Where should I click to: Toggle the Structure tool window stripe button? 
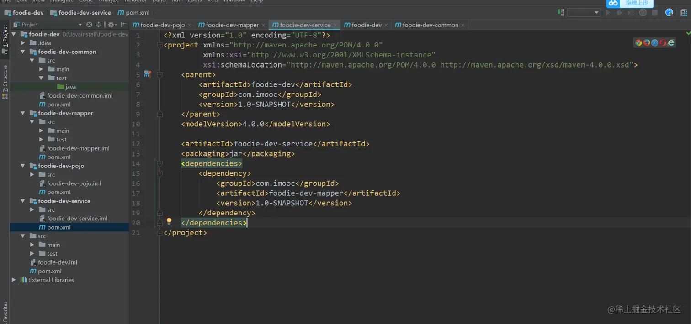tap(5, 81)
